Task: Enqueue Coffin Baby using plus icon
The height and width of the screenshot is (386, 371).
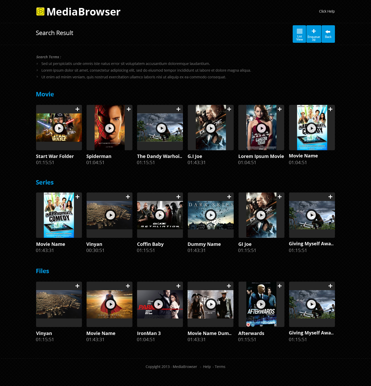Action: 178,197
